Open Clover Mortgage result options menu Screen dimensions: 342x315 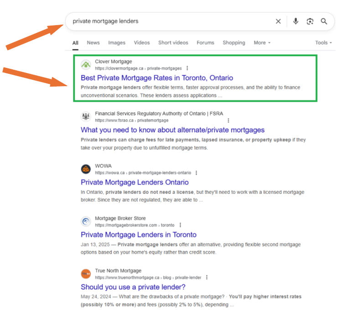[x=187, y=68]
